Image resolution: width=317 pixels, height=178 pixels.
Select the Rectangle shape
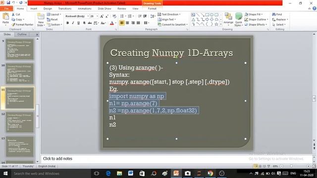[207, 15]
